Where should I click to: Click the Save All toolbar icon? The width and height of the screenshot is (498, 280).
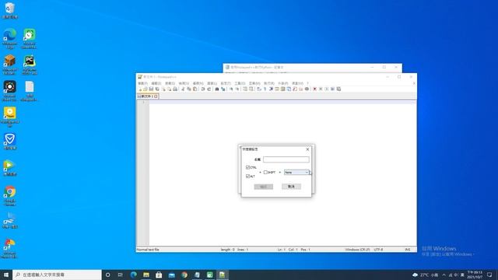tap(157, 89)
